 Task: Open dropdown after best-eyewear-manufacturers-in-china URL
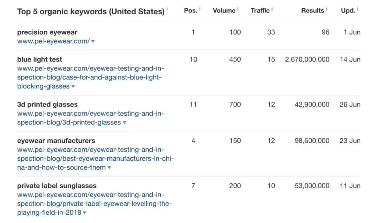coord(109,168)
